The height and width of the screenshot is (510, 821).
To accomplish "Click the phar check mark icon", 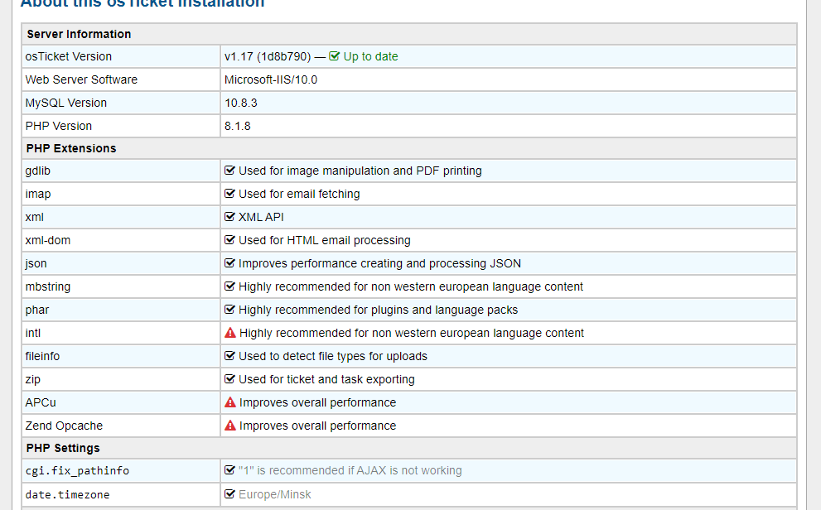I will coord(229,310).
